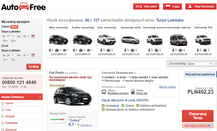Screen dimensions: 217x131
Task: Select the Średnie samochody category label
Action: click(83, 28)
